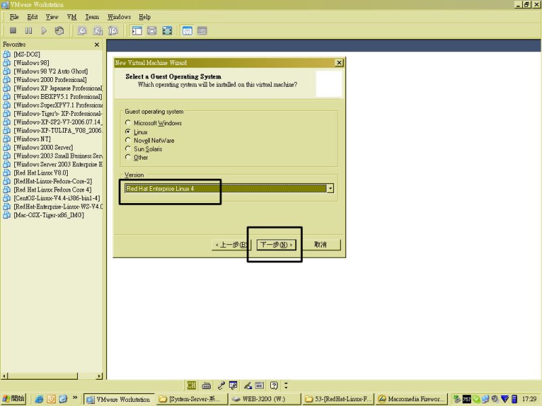Open the Version dropdown arrow
The height and width of the screenshot is (406, 542).
[331, 189]
